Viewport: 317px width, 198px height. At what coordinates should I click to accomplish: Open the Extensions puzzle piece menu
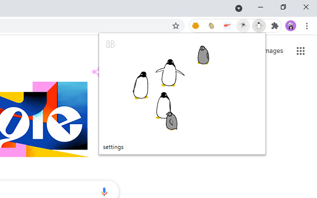(275, 26)
